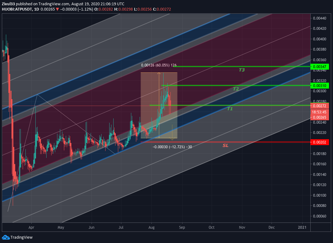Viewport: 333px width, 243px height.
Task: Click Jun on the time axis
Action: coord(91,227)
